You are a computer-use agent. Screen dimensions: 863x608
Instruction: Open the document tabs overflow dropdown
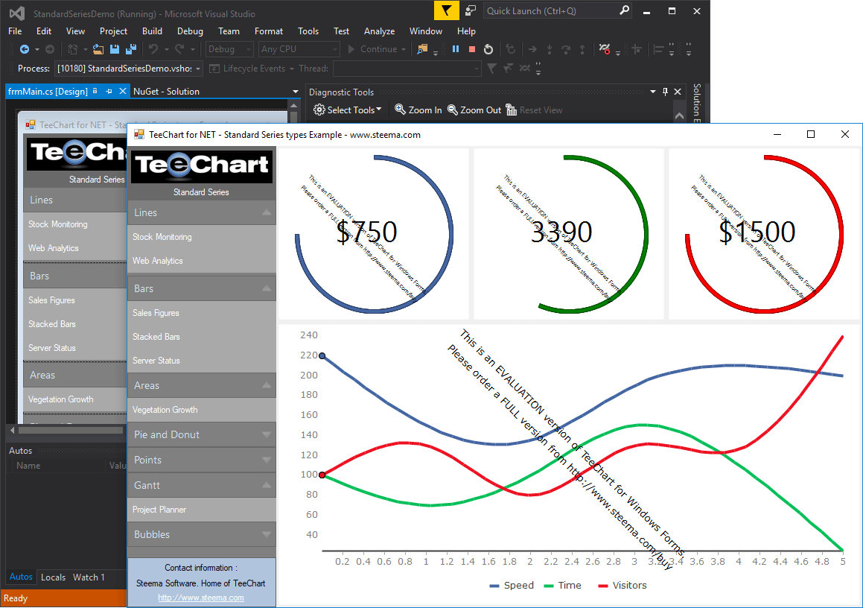click(296, 92)
